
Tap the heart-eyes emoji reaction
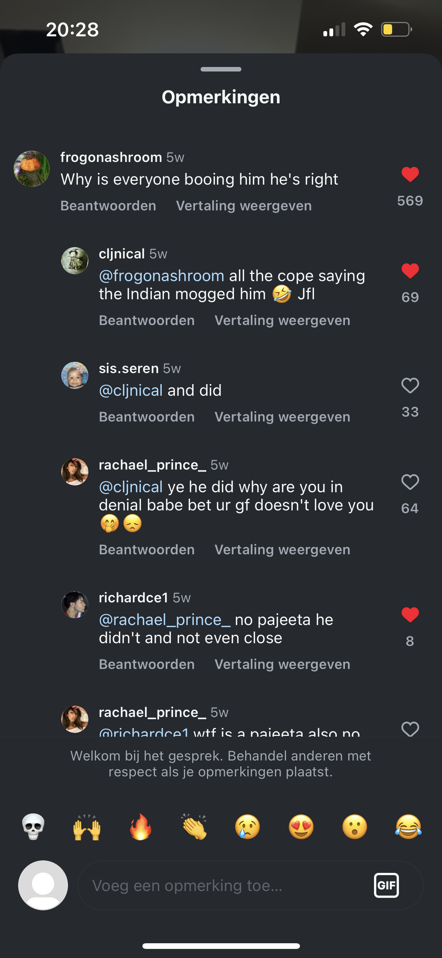click(301, 827)
